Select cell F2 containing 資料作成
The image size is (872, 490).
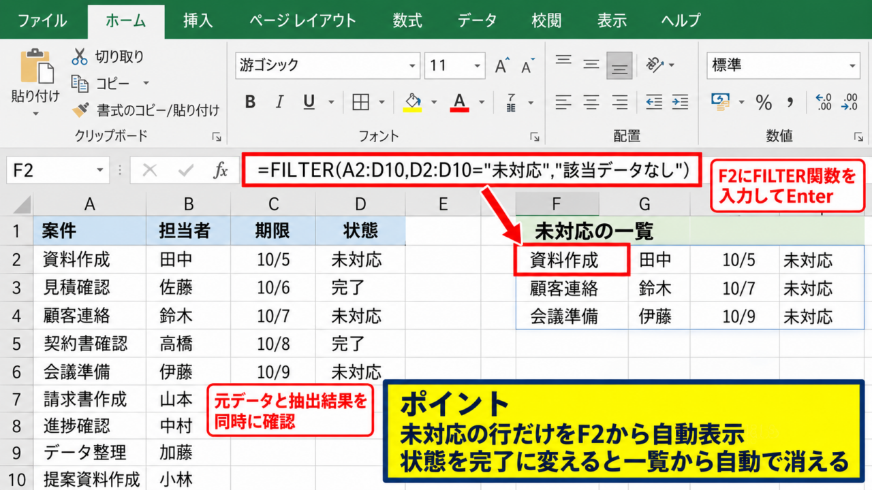571,261
